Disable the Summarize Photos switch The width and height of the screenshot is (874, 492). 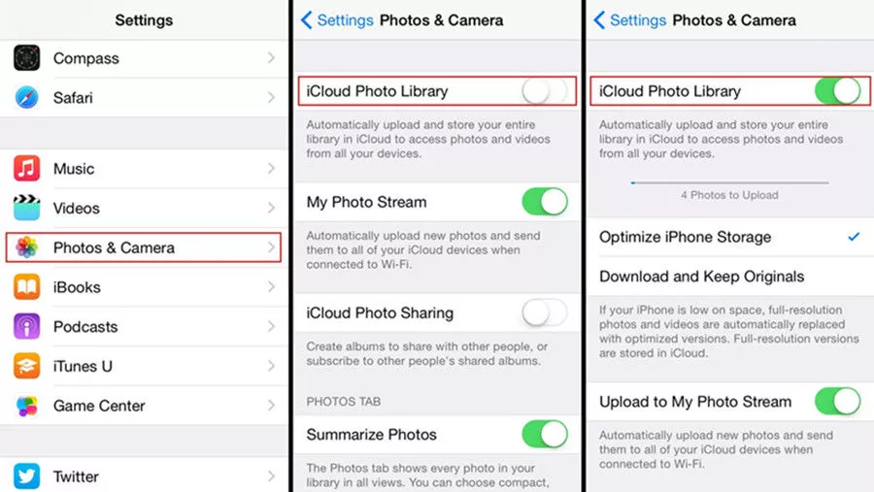pos(545,434)
